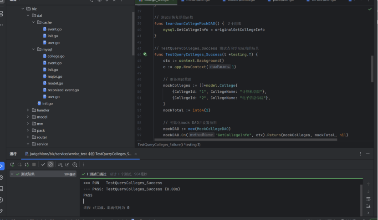Select the 测试结果 row in test tree
378x220 pixels.
(x=43, y=174)
